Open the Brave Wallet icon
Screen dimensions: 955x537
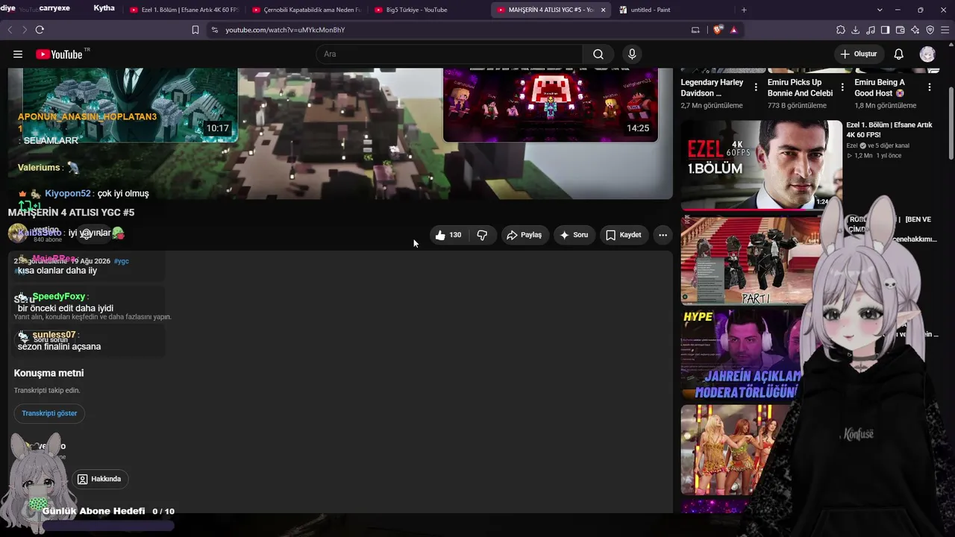(x=900, y=30)
